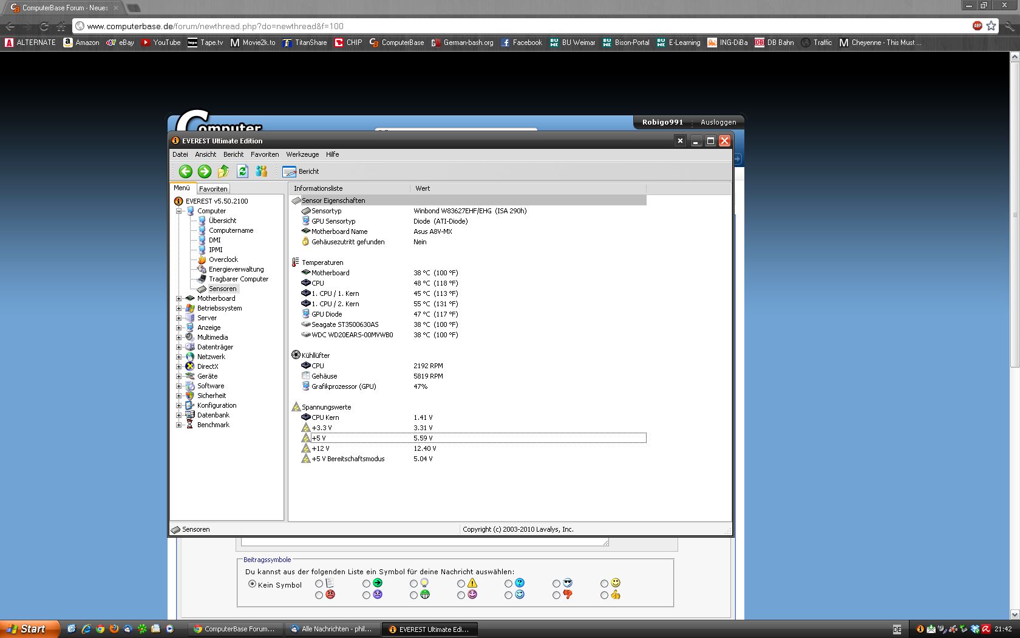Click the Chrome reload page icon
This screenshot has width=1020, height=638.
pos(44,26)
